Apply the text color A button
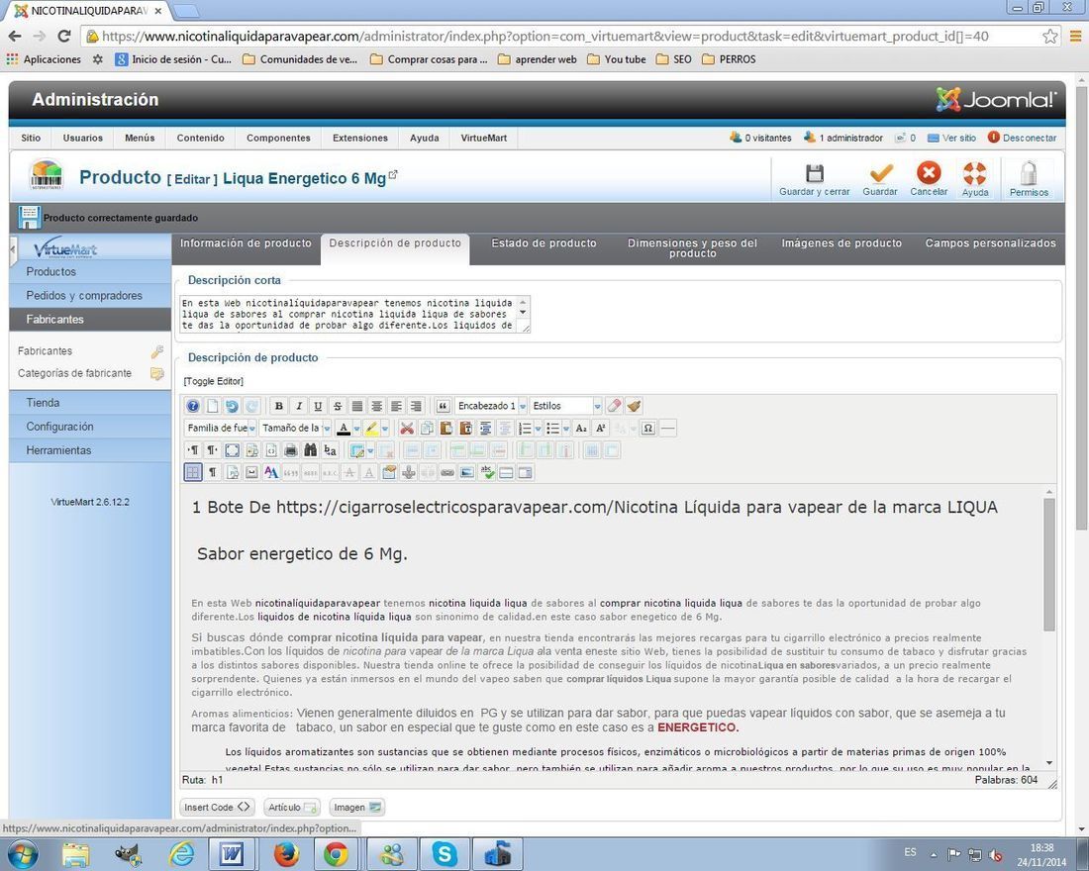Screen dimensions: 1089x871 pyautogui.click(x=344, y=429)
